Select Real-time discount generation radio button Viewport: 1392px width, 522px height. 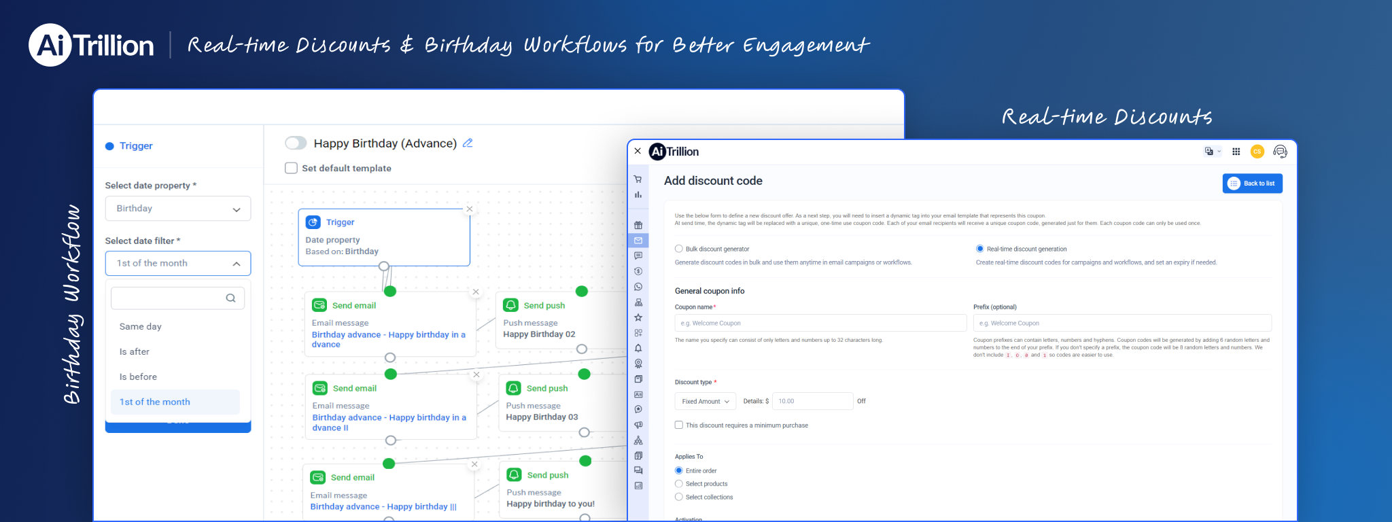click(979, 249)
